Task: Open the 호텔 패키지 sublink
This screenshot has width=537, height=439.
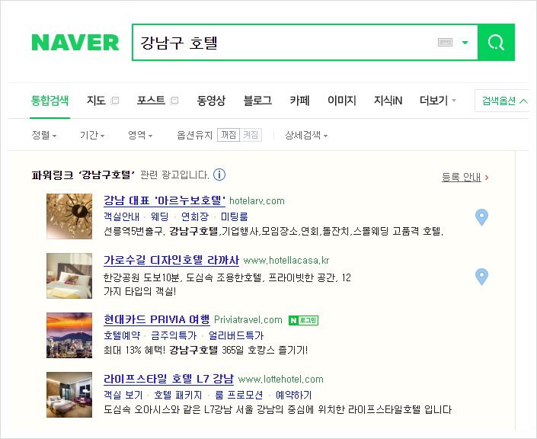Action: 178,395
